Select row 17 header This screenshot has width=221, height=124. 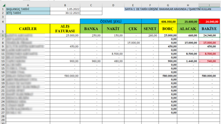(3, 76)
